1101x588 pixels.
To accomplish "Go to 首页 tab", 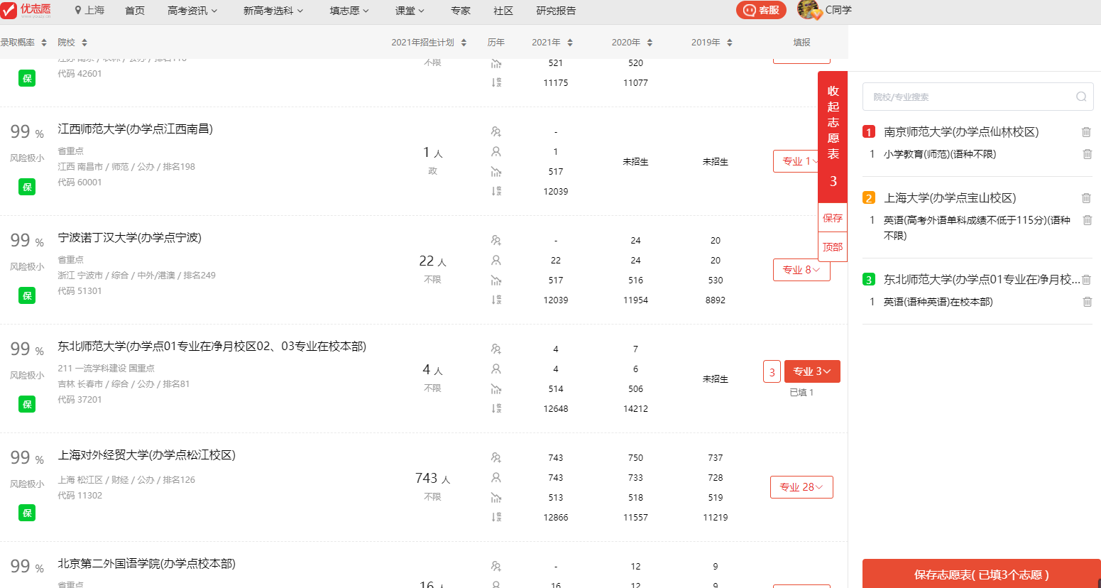I will 135,11.
